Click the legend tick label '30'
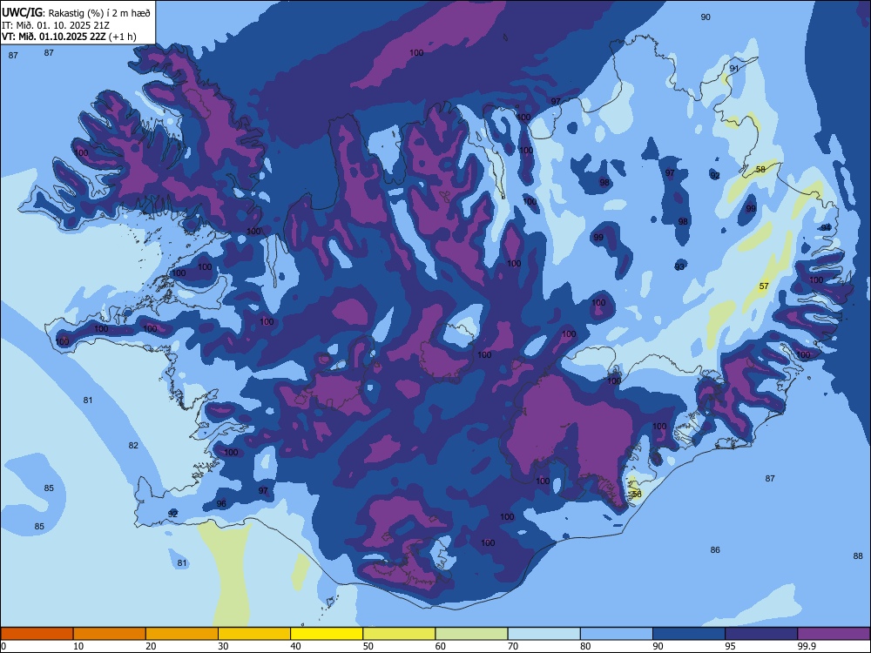This screenshot has height=653, width=871. (223, 646)
